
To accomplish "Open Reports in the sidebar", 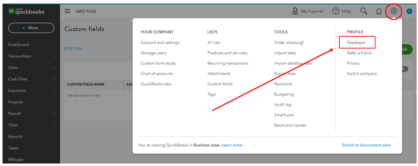I will pyautogui.click(x=15, y=136).
